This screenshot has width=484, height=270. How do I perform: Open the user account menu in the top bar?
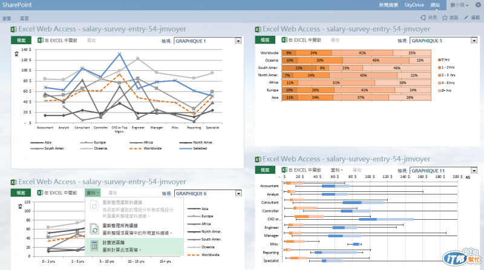click(x=459, y=5)
